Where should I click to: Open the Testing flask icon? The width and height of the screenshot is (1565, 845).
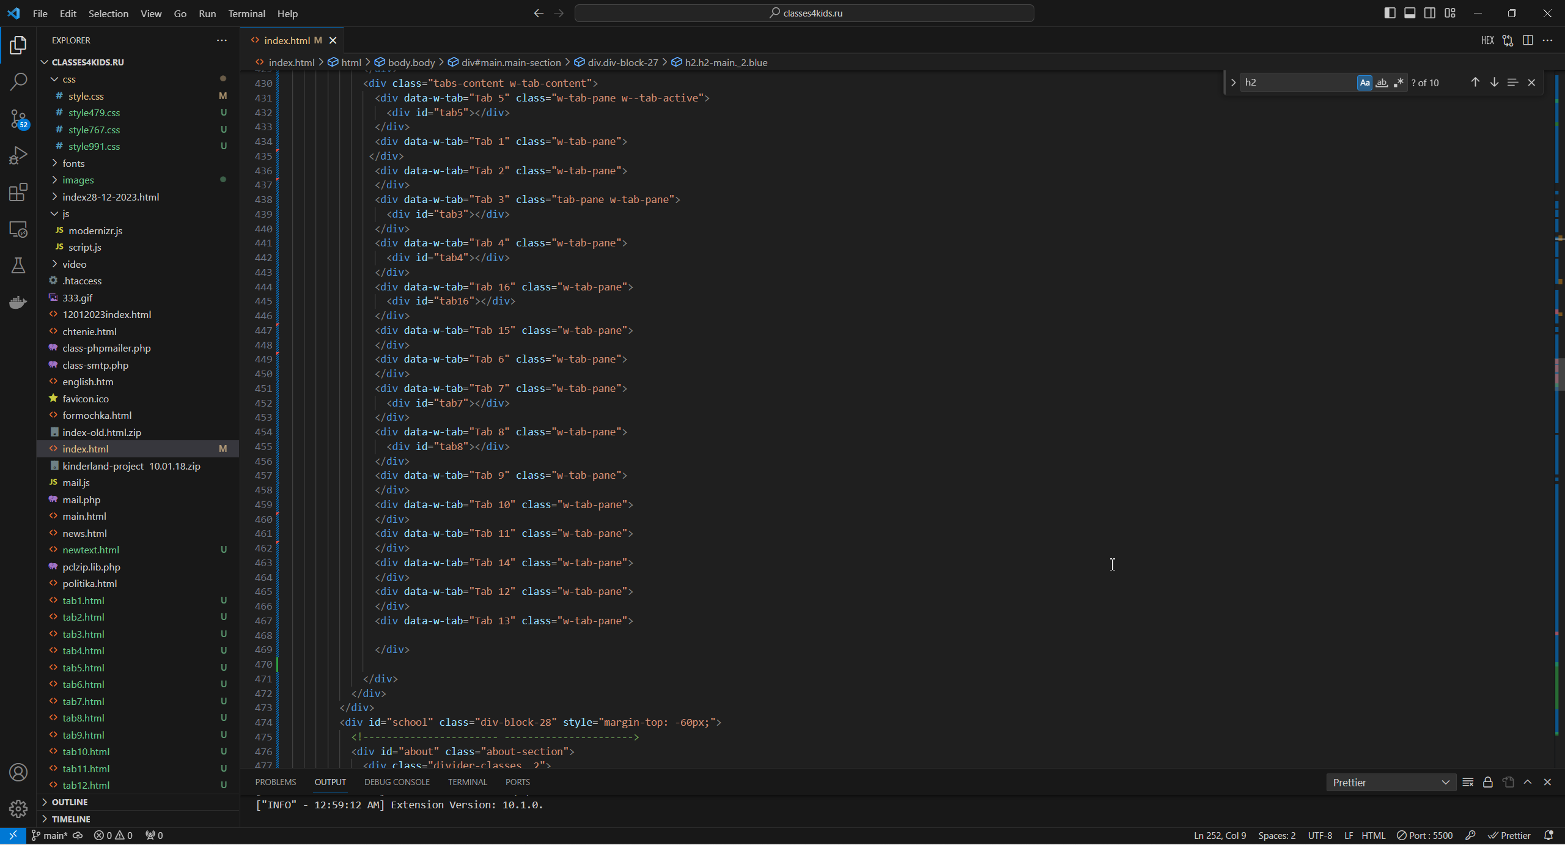coord(18,265)
